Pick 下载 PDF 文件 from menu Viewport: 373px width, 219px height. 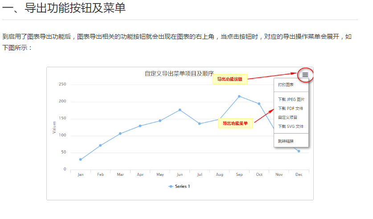tap(291, 108)
